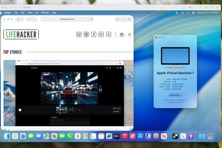Image resolution: width=222 pixels, height=148 pixels.
Task: Open Spotlight search in the menu bar
Action: point(188,13)
